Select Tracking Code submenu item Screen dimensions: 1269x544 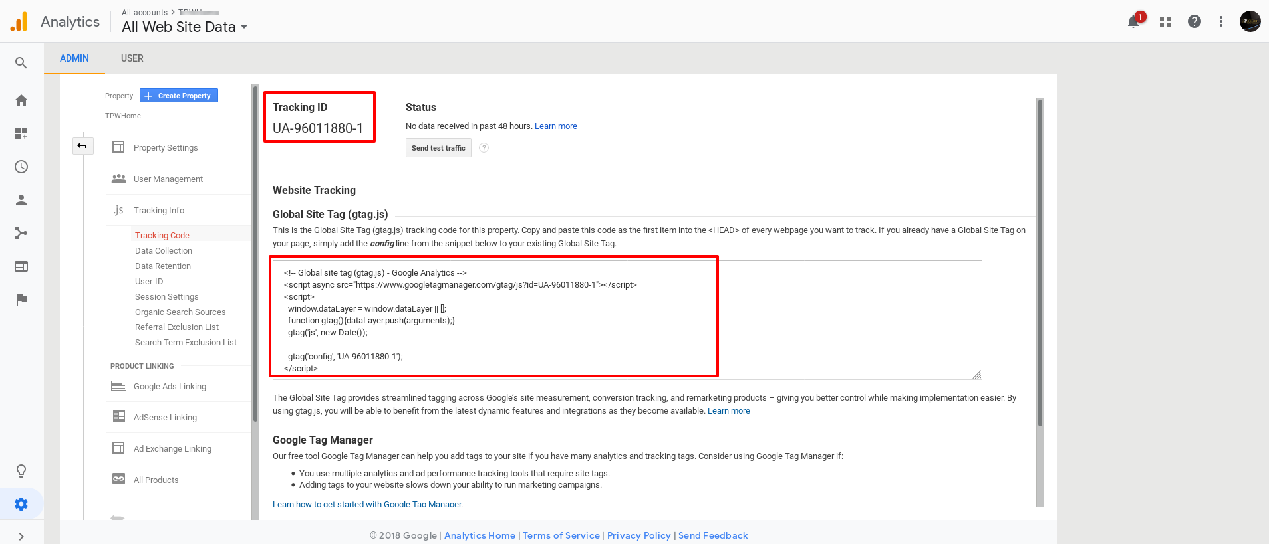[x=162, y=235]
